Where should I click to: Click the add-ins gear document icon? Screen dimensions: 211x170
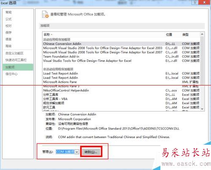(45, 14)
